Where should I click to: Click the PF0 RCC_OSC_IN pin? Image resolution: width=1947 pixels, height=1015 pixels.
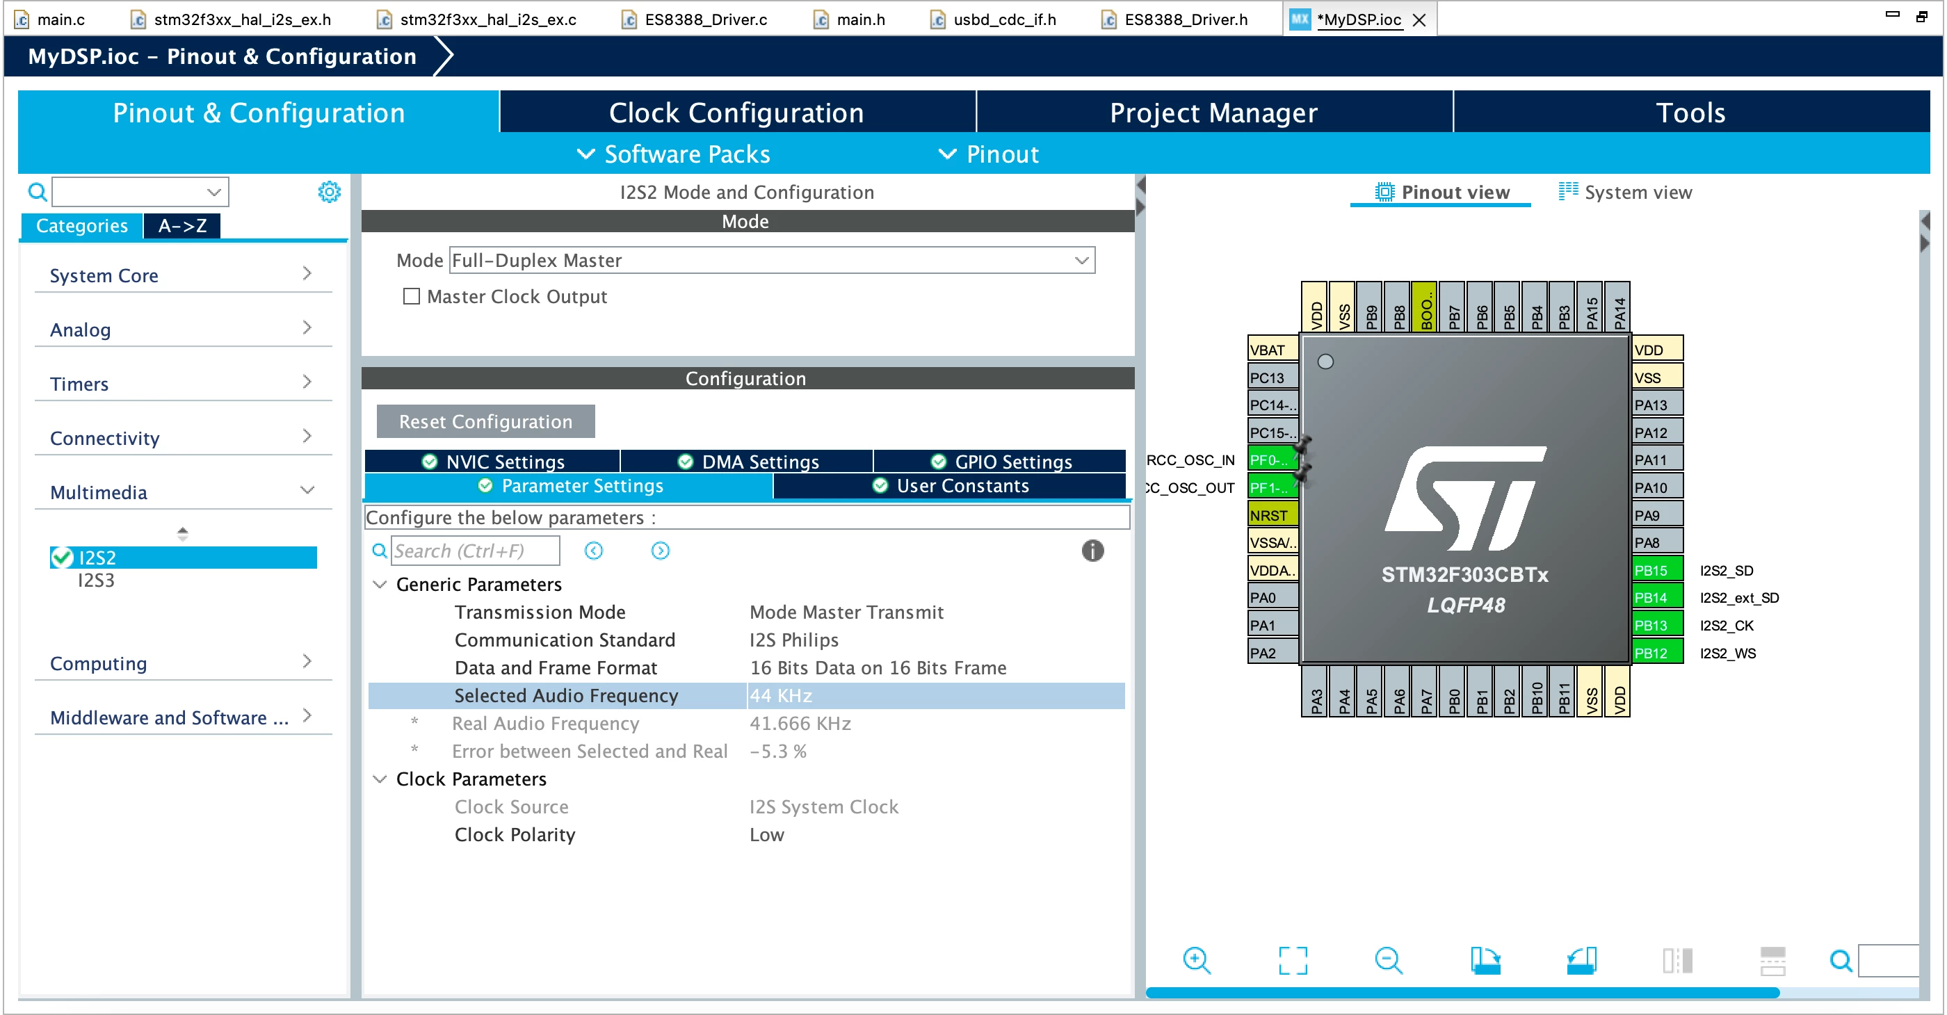(1273, 460)
